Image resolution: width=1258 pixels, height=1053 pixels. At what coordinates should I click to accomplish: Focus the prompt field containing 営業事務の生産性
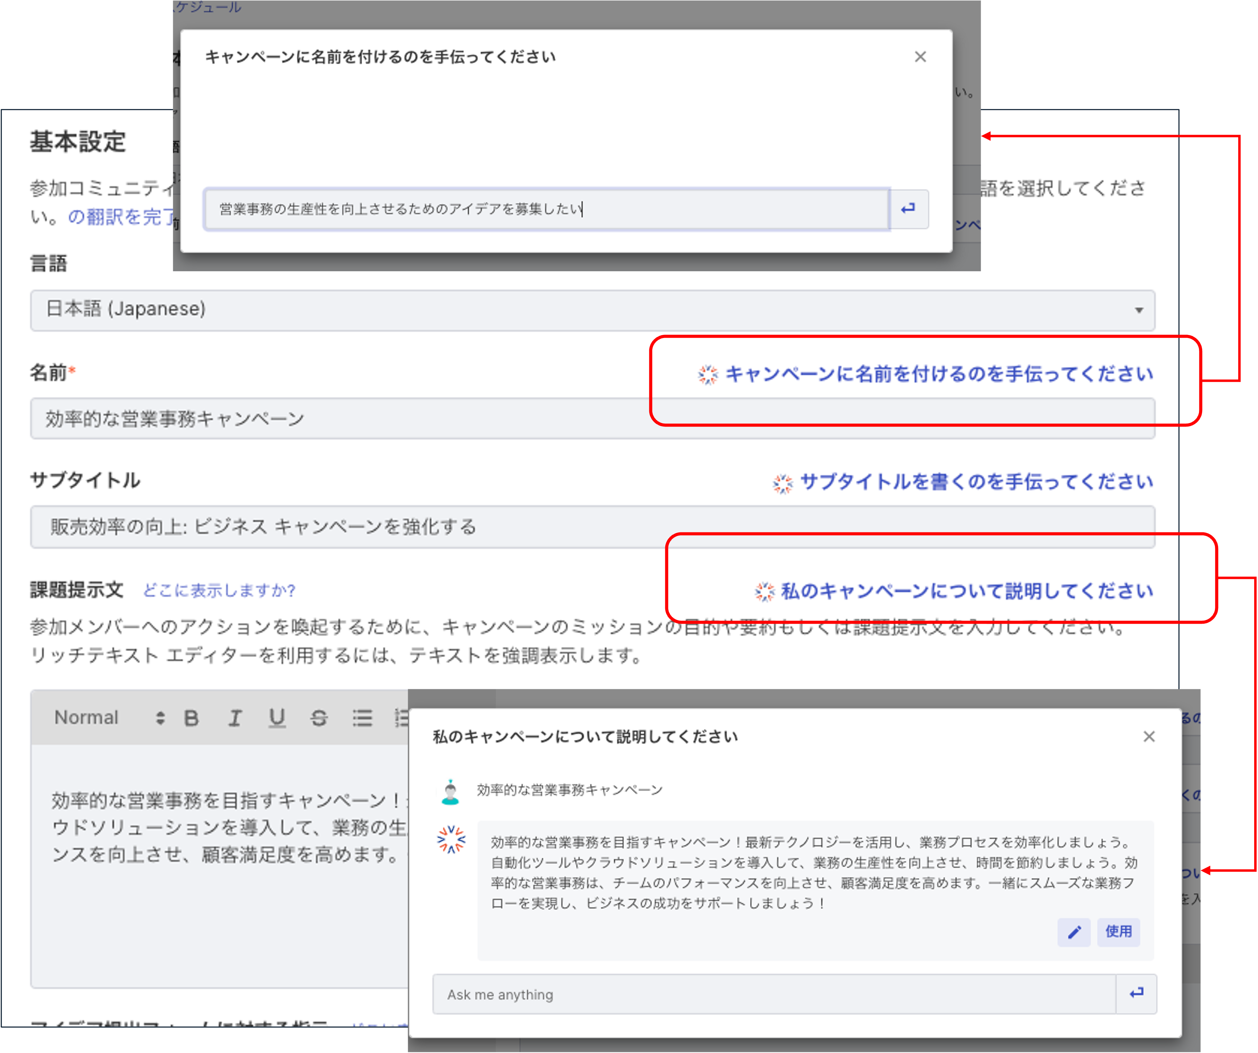pos(546,209)
